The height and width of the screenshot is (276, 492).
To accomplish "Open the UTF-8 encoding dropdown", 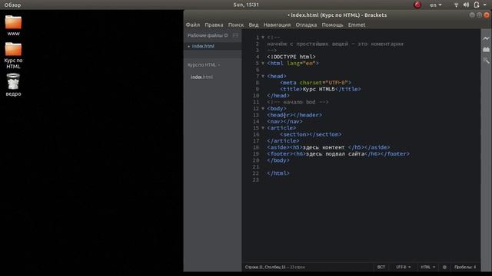I will tap(403, 268).
